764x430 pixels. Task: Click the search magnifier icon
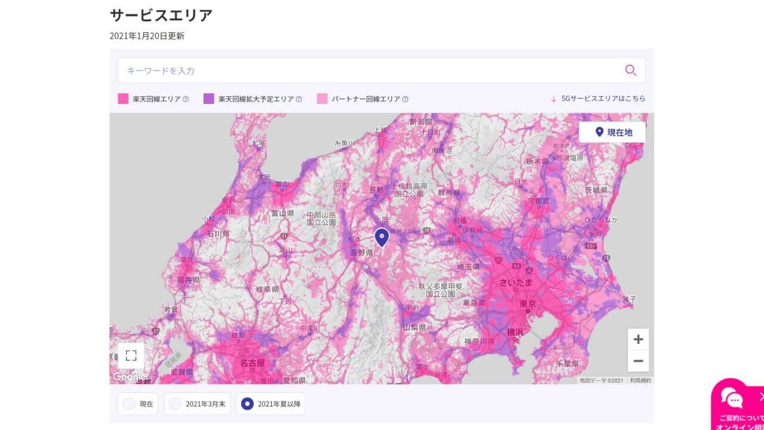[x=630, y=70]
